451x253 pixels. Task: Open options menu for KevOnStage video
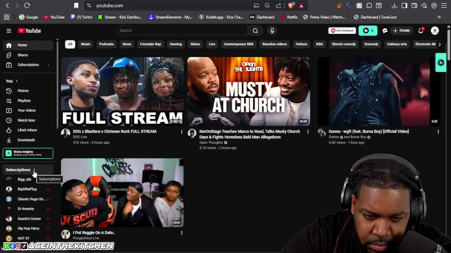tap(308, 132)
